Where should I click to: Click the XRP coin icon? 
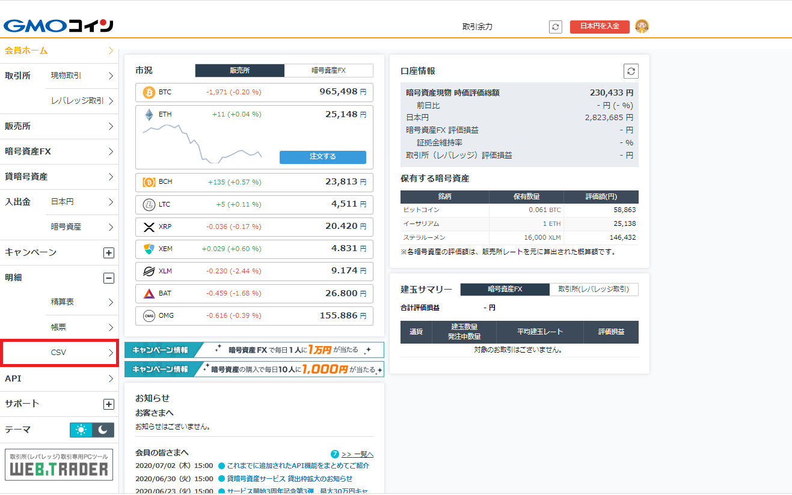pos(149,227)
